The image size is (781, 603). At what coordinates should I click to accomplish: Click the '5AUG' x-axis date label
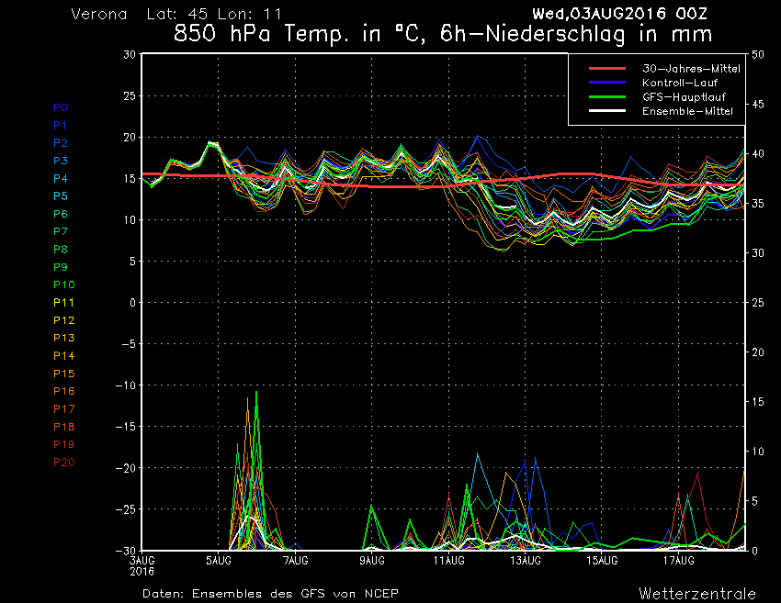[219, 561]
